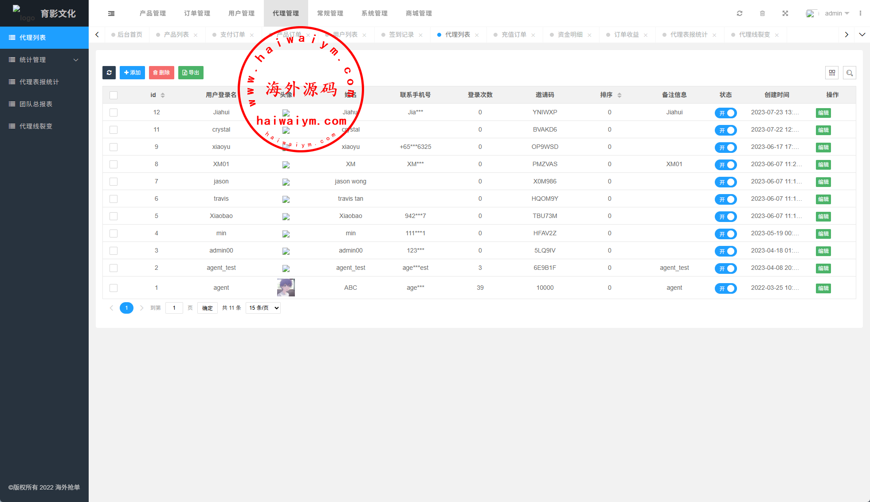Screen dimensions: 870x502
Task: Expand the 统计管理 sidebar menu
Action: coord(44,60)
